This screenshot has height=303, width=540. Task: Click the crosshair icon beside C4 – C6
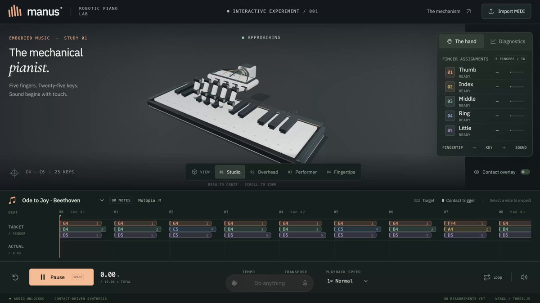click(x=14, y=173)
